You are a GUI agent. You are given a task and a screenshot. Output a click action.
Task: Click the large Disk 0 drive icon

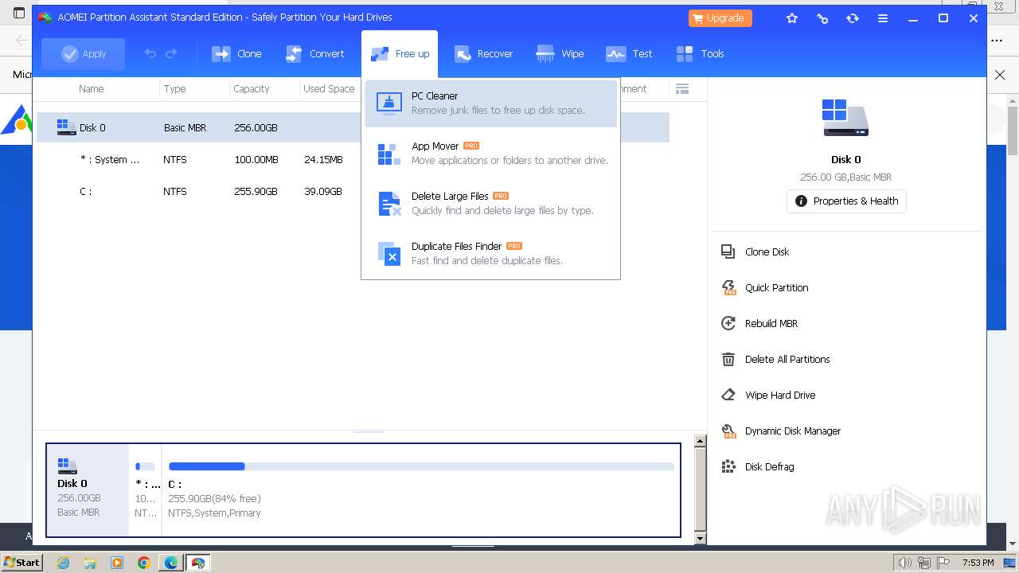tap(845, 118)
